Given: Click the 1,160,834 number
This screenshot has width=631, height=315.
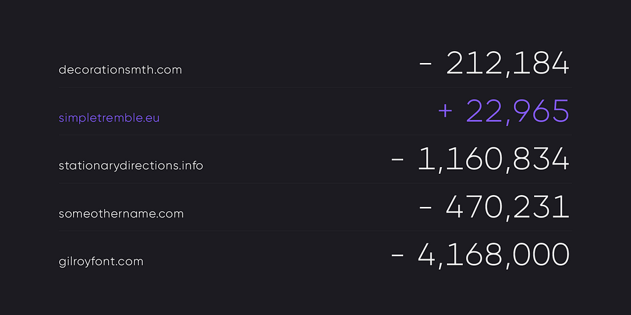Looking at the screenshot, I should click(494, 160).
